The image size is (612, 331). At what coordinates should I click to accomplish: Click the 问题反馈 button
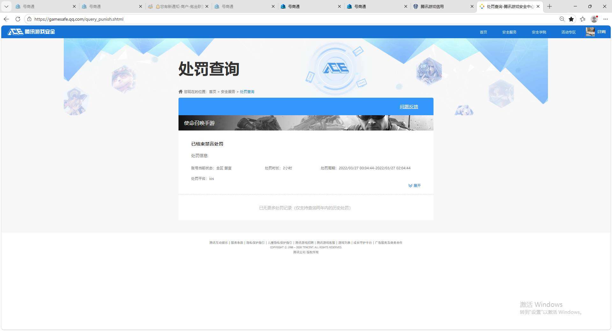click(409, 107)
